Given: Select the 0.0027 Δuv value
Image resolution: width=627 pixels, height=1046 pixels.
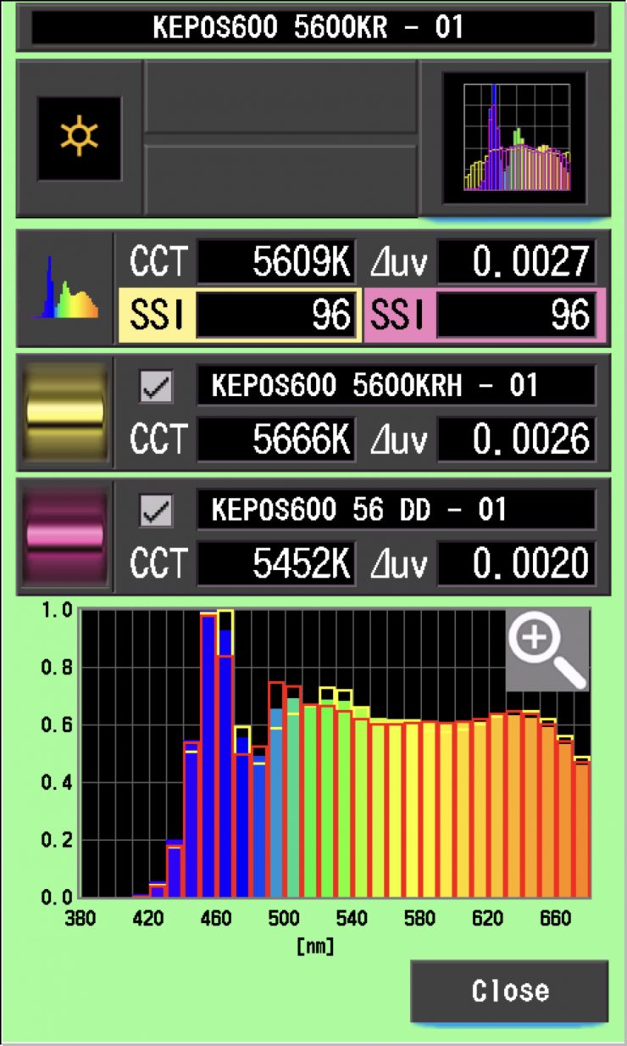Looking at the screenshot, I should click(x=517, y=264).
